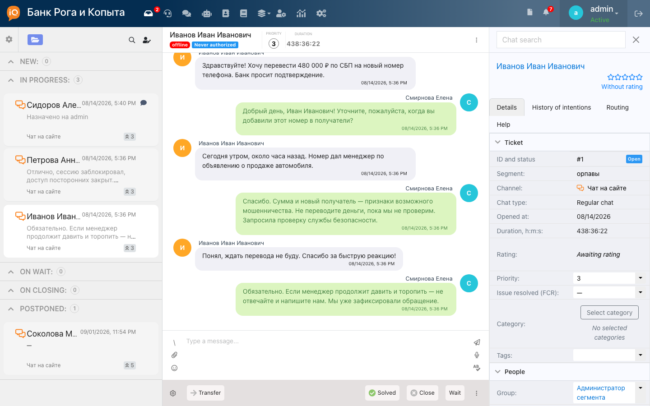Click the user-check icon in sidebar
Screen dimensions: 650x406
coord(147,40)
